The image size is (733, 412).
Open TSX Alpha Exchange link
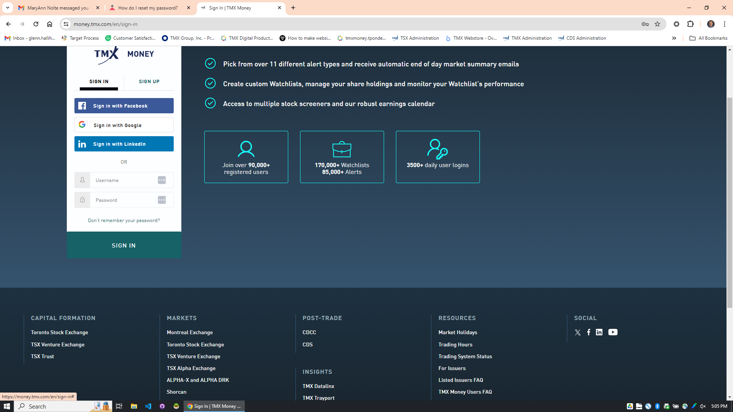click(191, 369)
